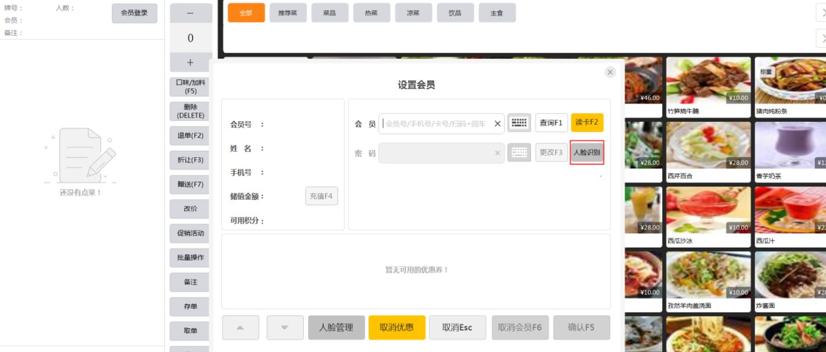Image resolution: width=826 pixels, height=352 pixels.
Task: Click the keyboard icon beside member field
Action: click(519, 123)
